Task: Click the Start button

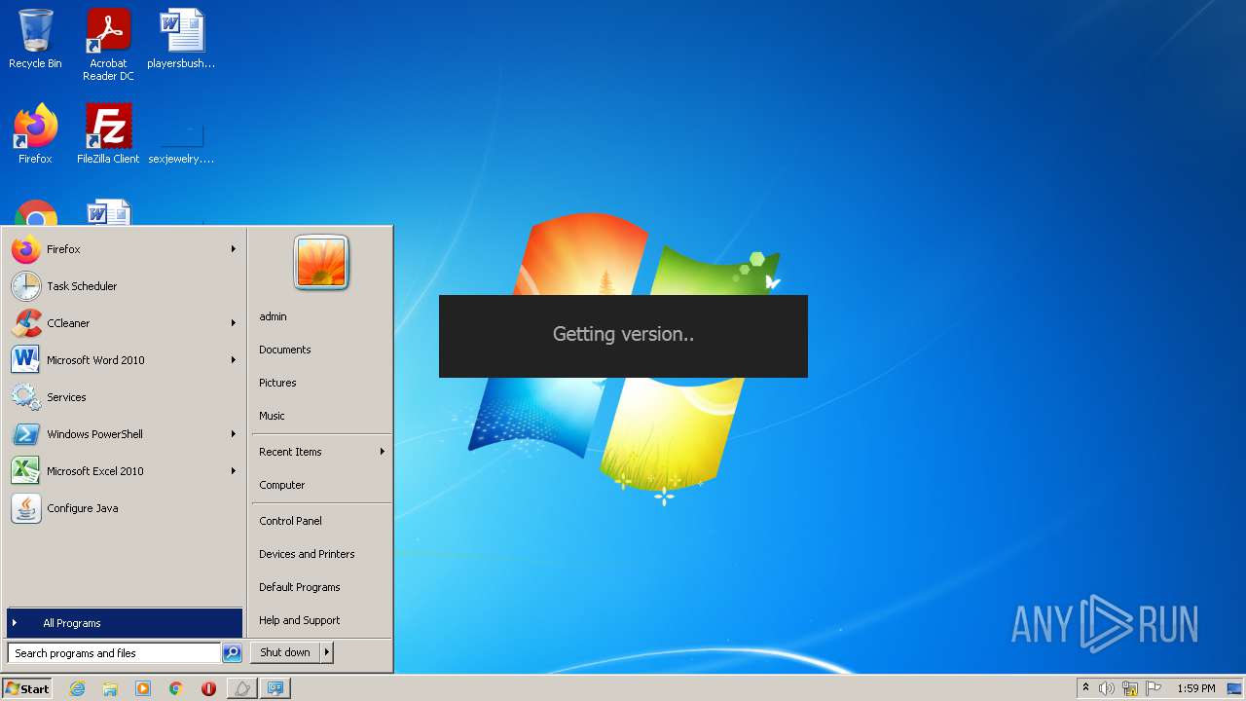Action: click(x=27, y=688)
